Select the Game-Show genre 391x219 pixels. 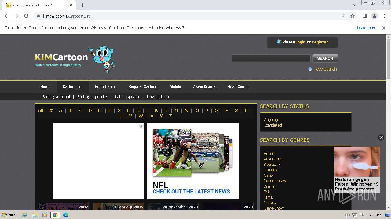tap(274, 208)
